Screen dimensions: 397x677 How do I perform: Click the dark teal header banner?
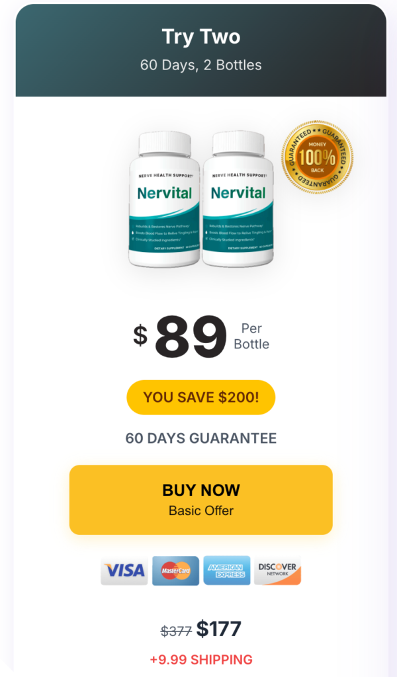pos(201,50)
